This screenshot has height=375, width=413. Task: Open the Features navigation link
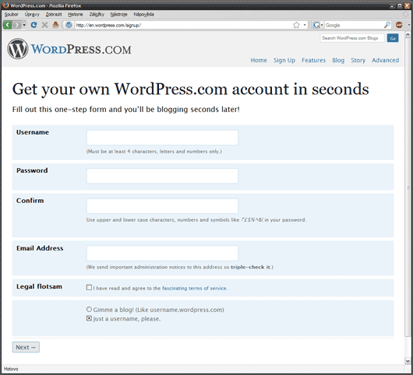pos(313,60)
